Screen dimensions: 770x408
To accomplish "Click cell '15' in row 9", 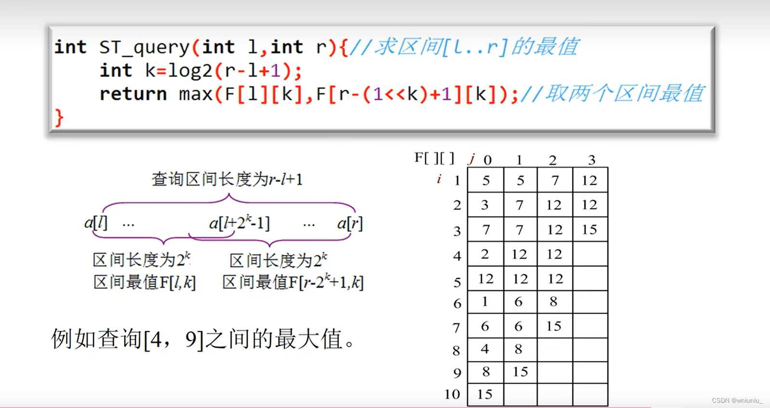I will 520,371.
